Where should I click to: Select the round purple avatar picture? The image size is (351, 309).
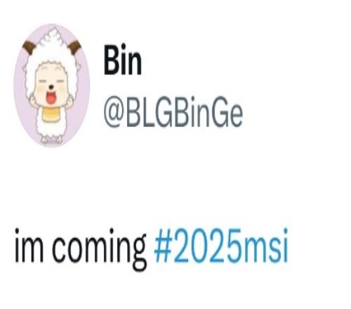[52, 86]
